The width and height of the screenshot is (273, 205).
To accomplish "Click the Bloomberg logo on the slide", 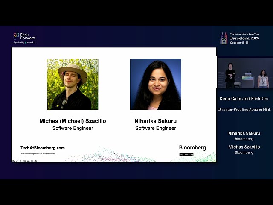I will 192,148.
